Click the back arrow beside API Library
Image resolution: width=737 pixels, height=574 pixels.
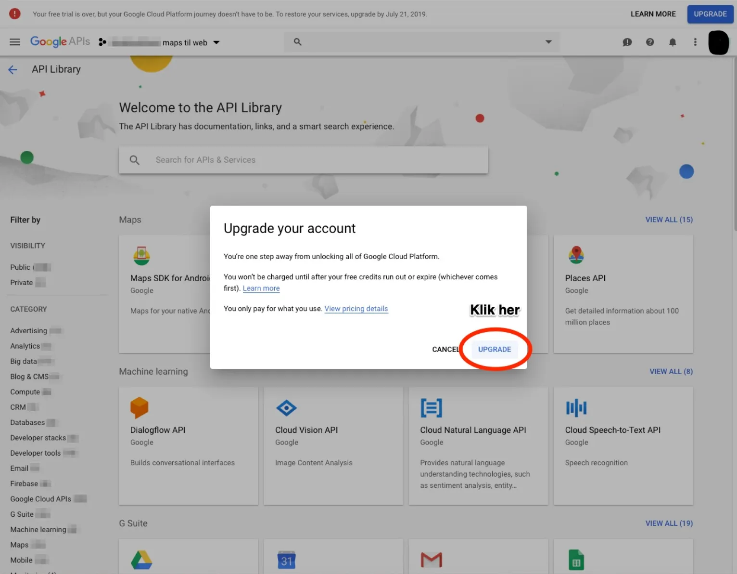(x=13, y=70)
